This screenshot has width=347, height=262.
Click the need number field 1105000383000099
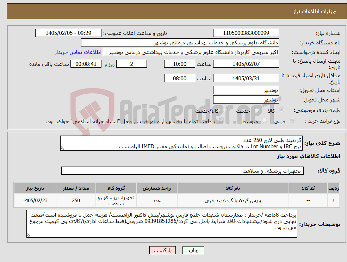[x=246, y=33]
